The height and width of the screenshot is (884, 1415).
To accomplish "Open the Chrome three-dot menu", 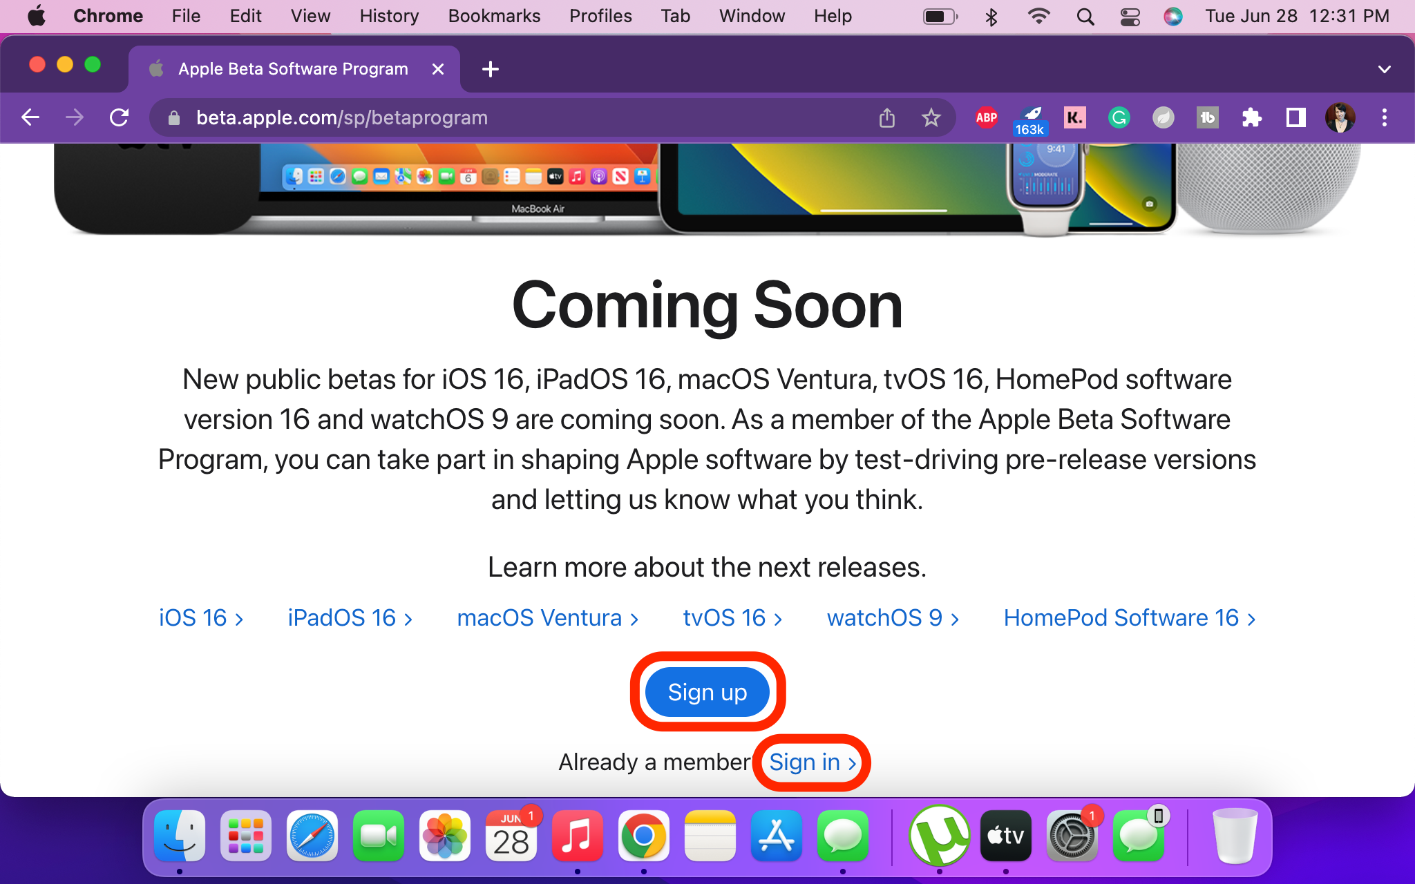I will point(1385,117).
